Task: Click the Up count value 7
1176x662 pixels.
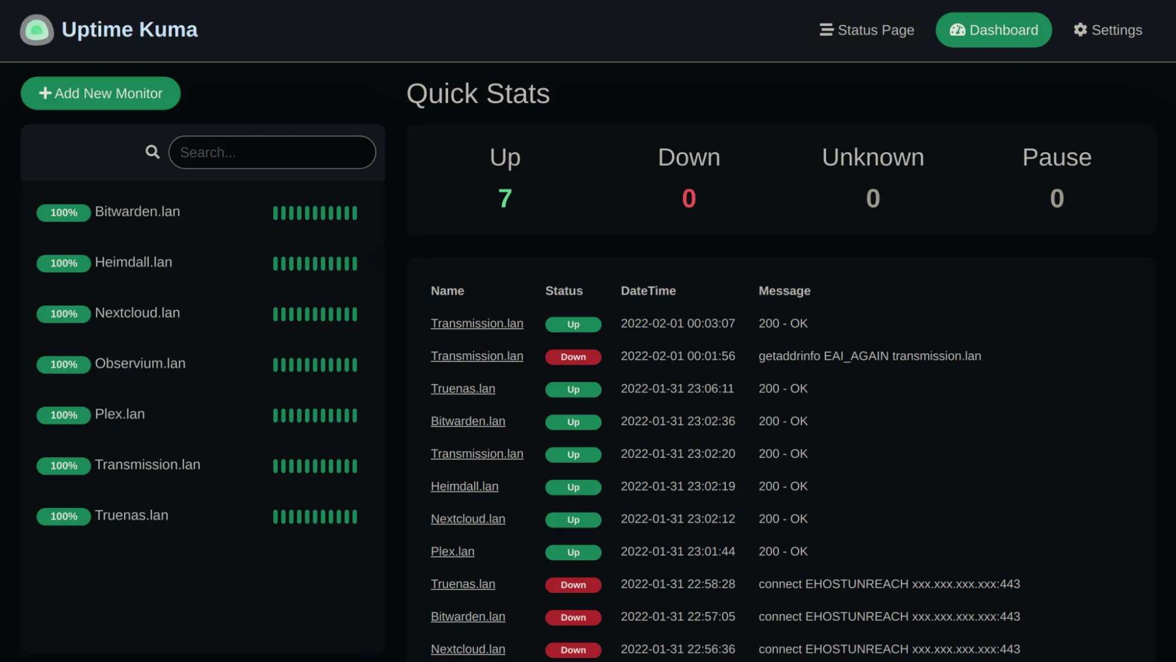Action: coord(505,198)
